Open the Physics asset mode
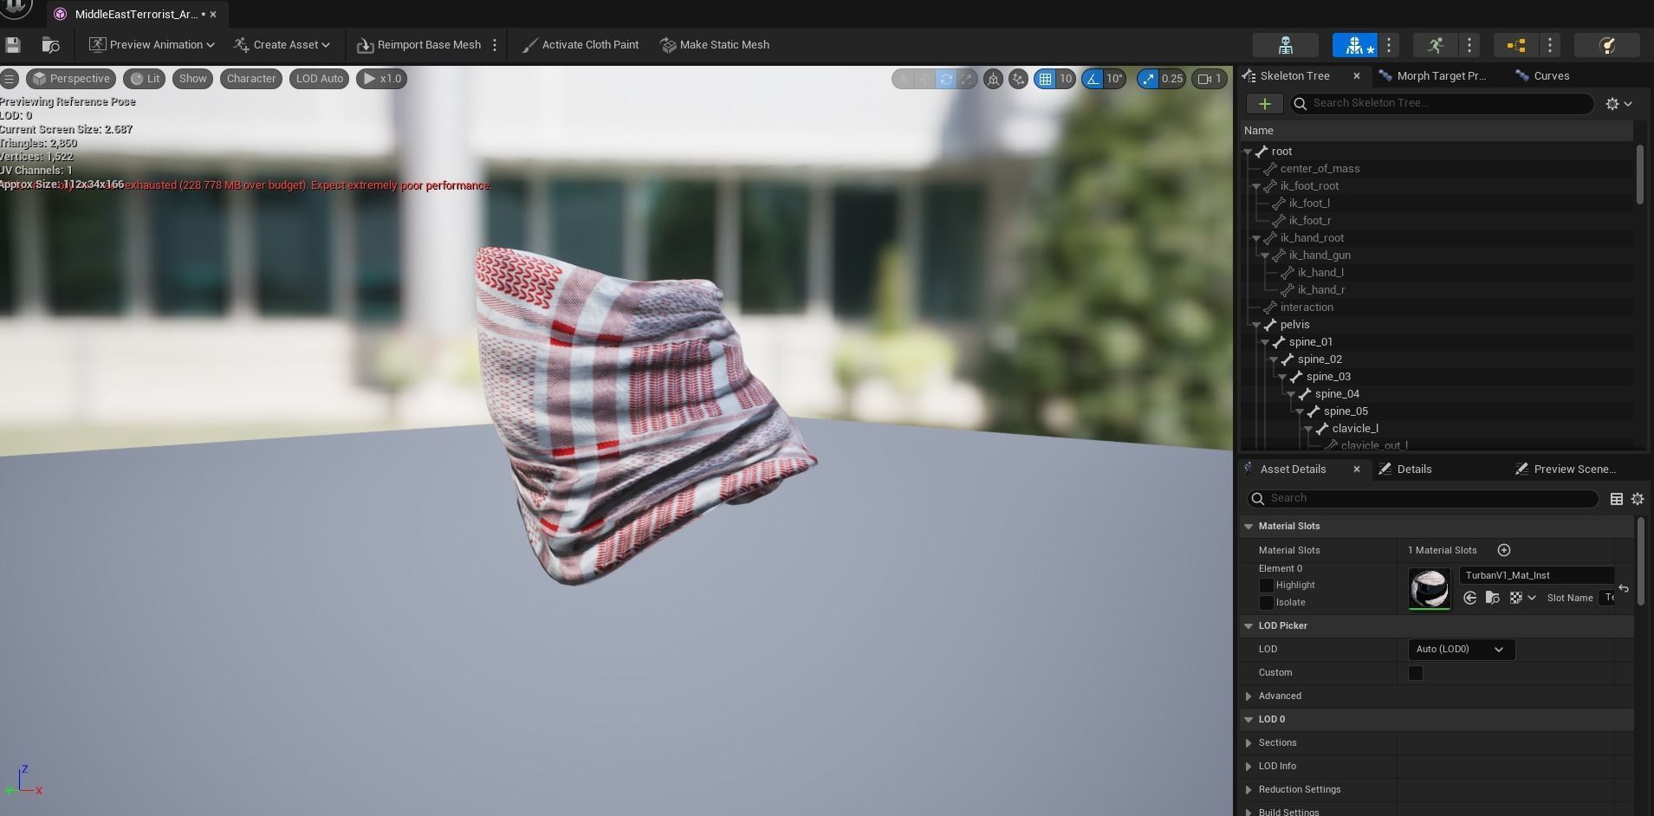The image size is (1654, 816). coord(1606,45)
